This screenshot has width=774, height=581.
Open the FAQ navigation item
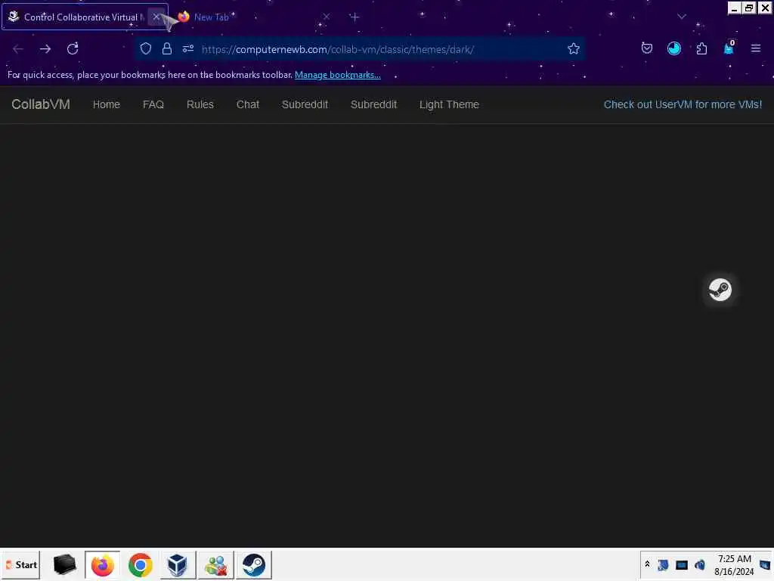pyautogui.click(x=153, y=104)
